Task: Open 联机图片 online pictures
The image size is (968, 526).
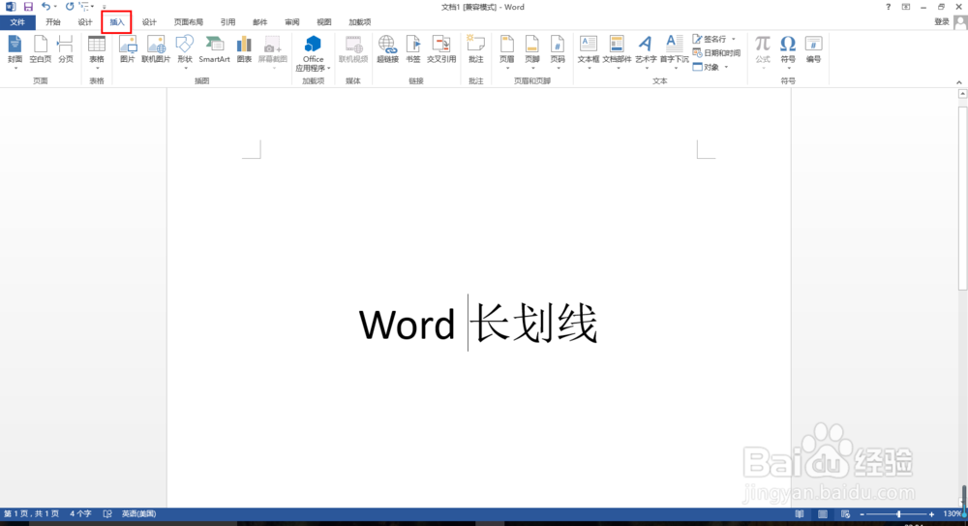Action: pos(156,49)
